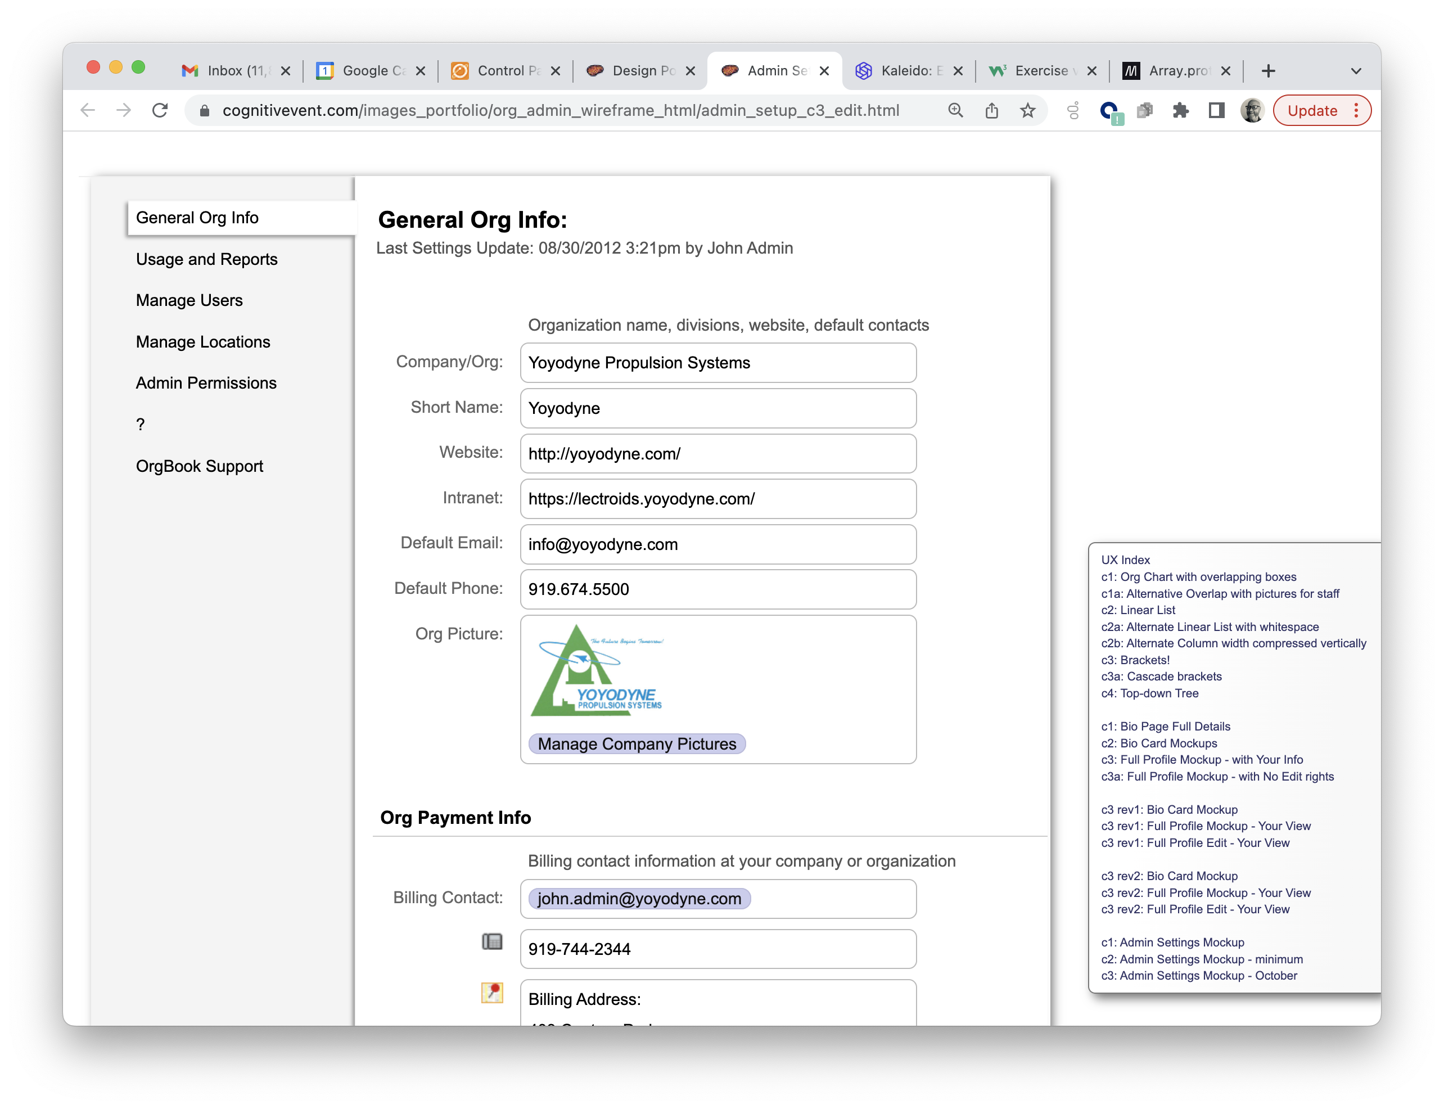
Task: Click the billing phone number field
Action: [718, 949]
